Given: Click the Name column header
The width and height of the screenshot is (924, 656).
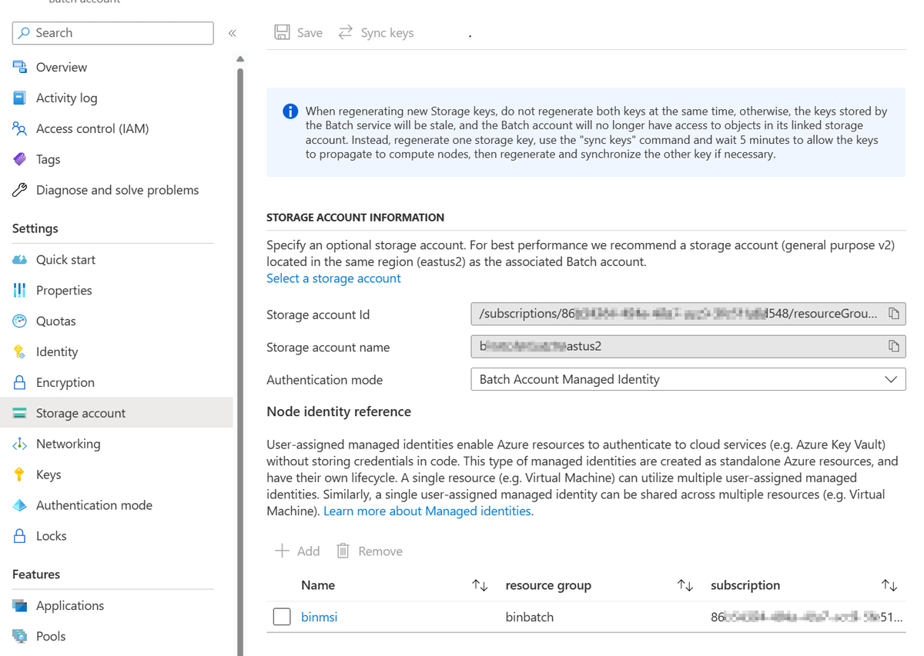Looking at the screenshot, I should [318, 585].
